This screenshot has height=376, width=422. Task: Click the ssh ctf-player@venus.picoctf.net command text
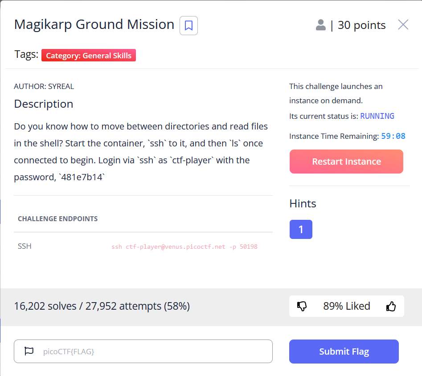point(184,247)
